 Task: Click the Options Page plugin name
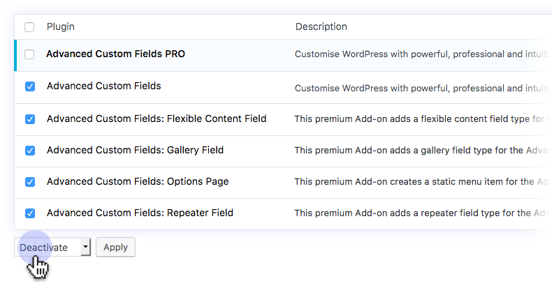138,181
